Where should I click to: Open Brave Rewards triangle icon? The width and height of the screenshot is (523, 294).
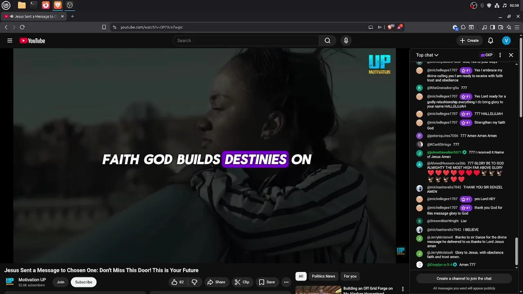click(399, 27)
